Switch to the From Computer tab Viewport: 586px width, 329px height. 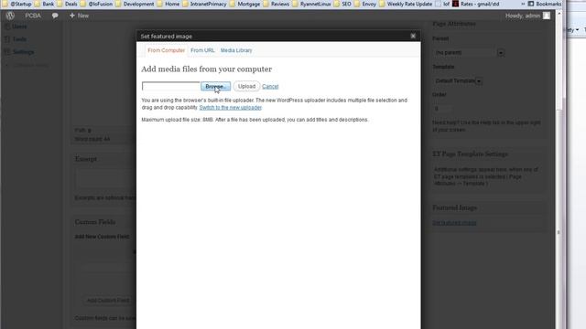[166, 50]
